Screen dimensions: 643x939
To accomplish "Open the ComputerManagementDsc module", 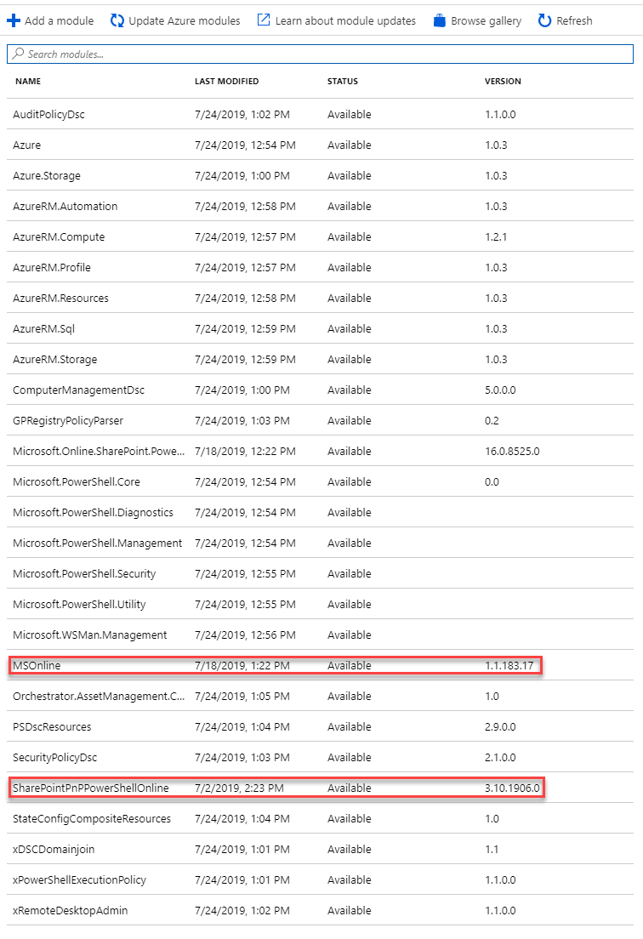I will point(321,390).
